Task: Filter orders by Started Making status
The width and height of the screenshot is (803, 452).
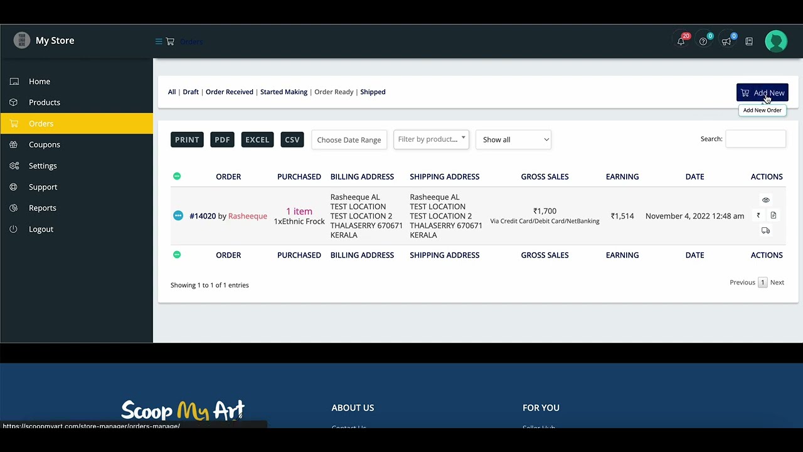Action: coord(284,92)
